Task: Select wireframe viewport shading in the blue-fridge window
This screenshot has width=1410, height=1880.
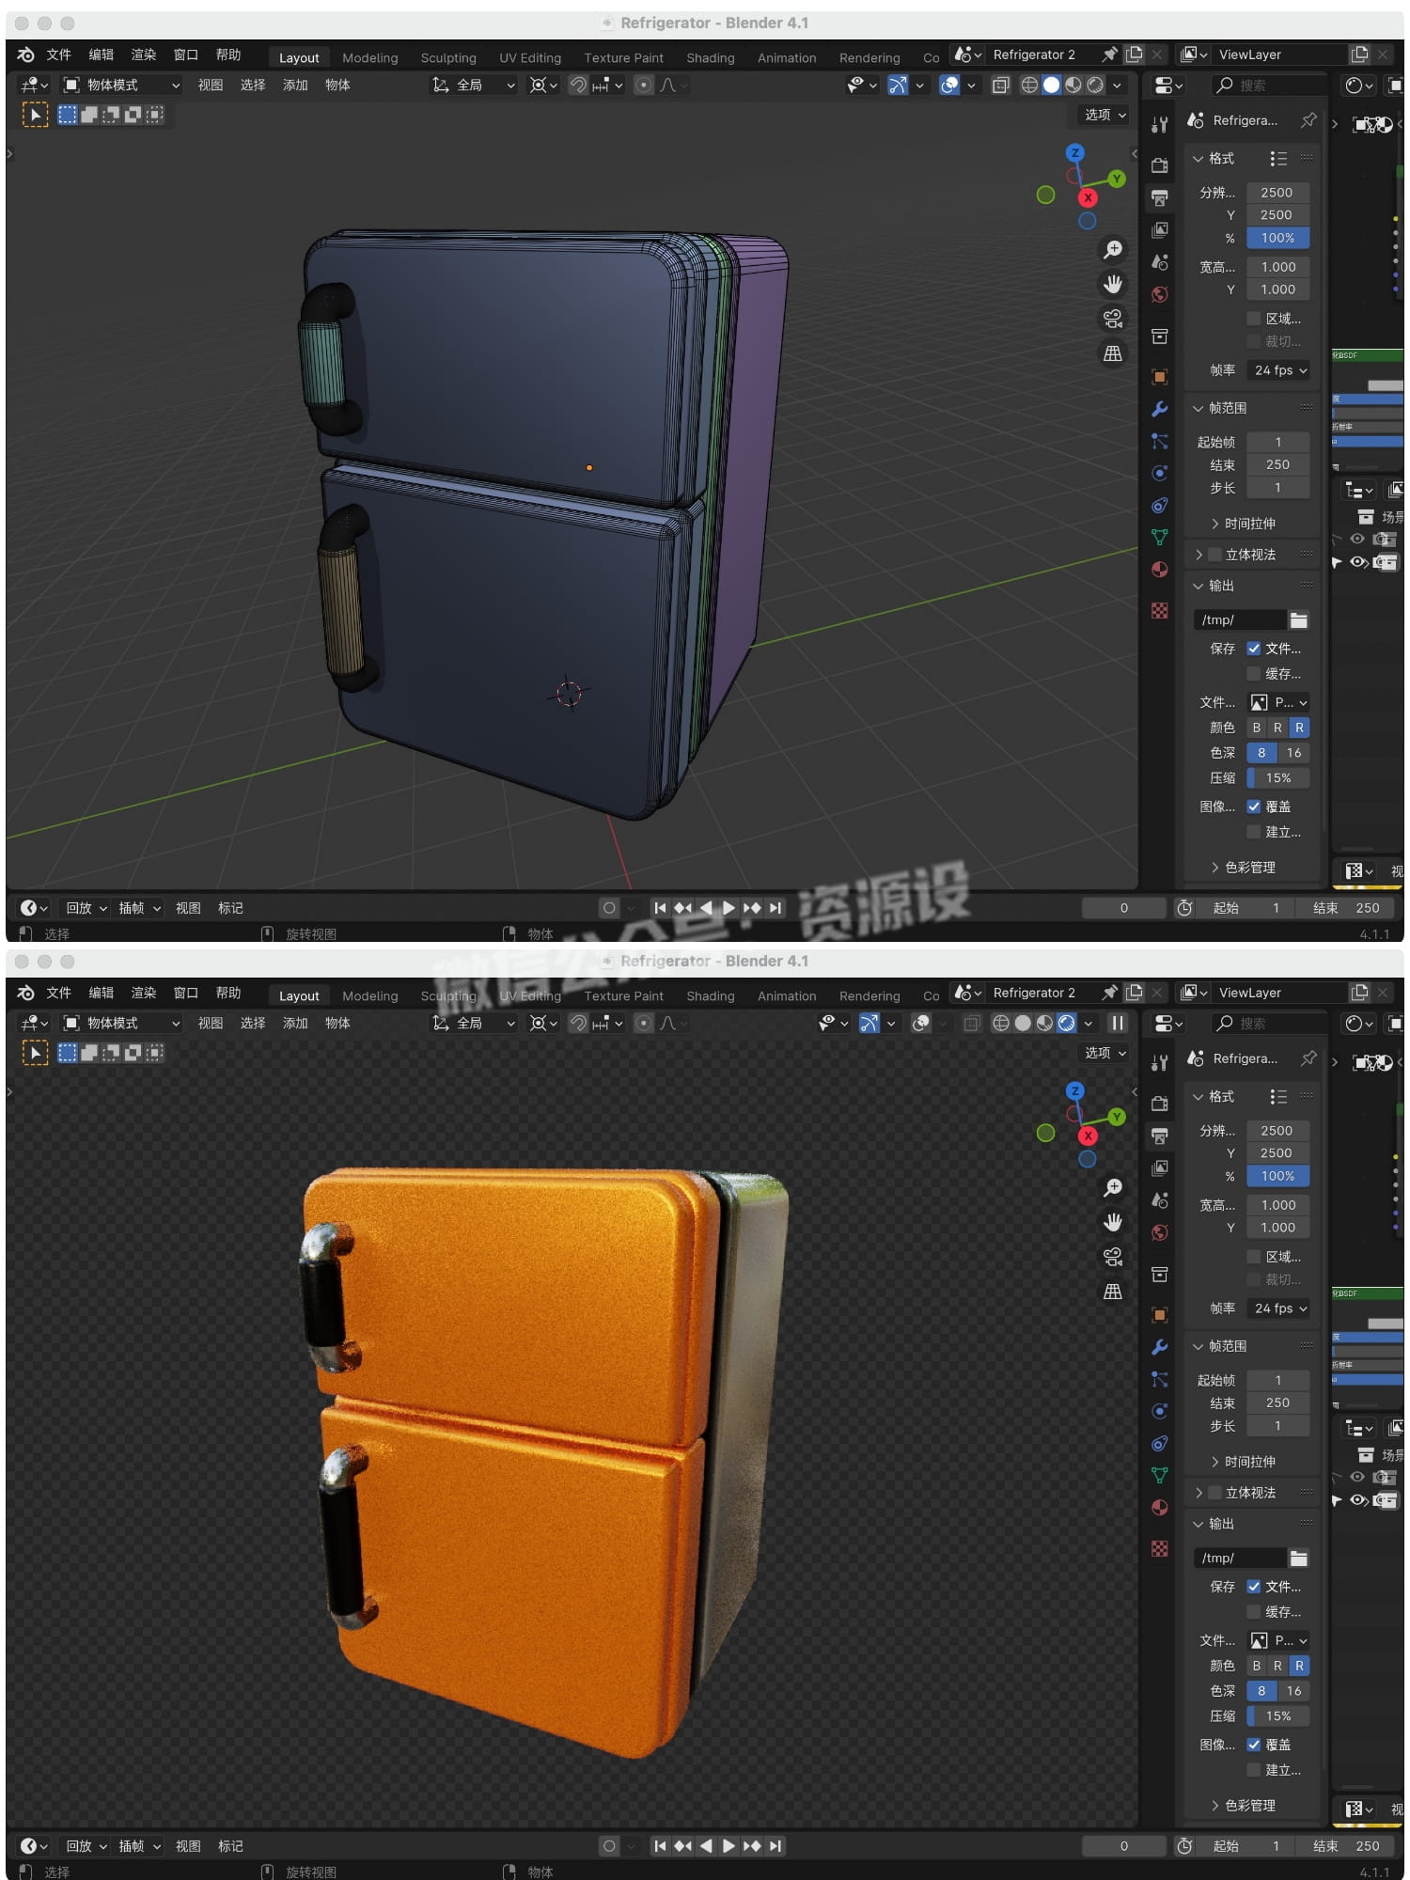Action: 1029,86
